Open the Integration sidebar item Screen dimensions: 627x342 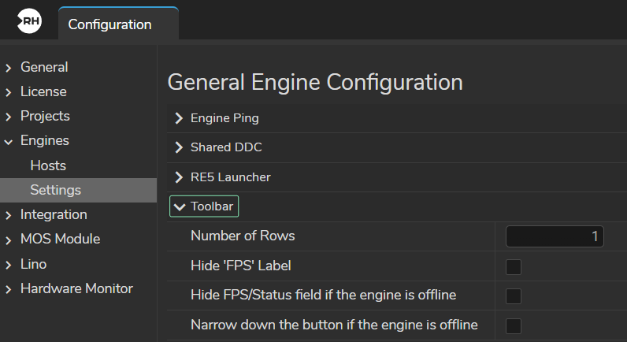pos(54,214)
